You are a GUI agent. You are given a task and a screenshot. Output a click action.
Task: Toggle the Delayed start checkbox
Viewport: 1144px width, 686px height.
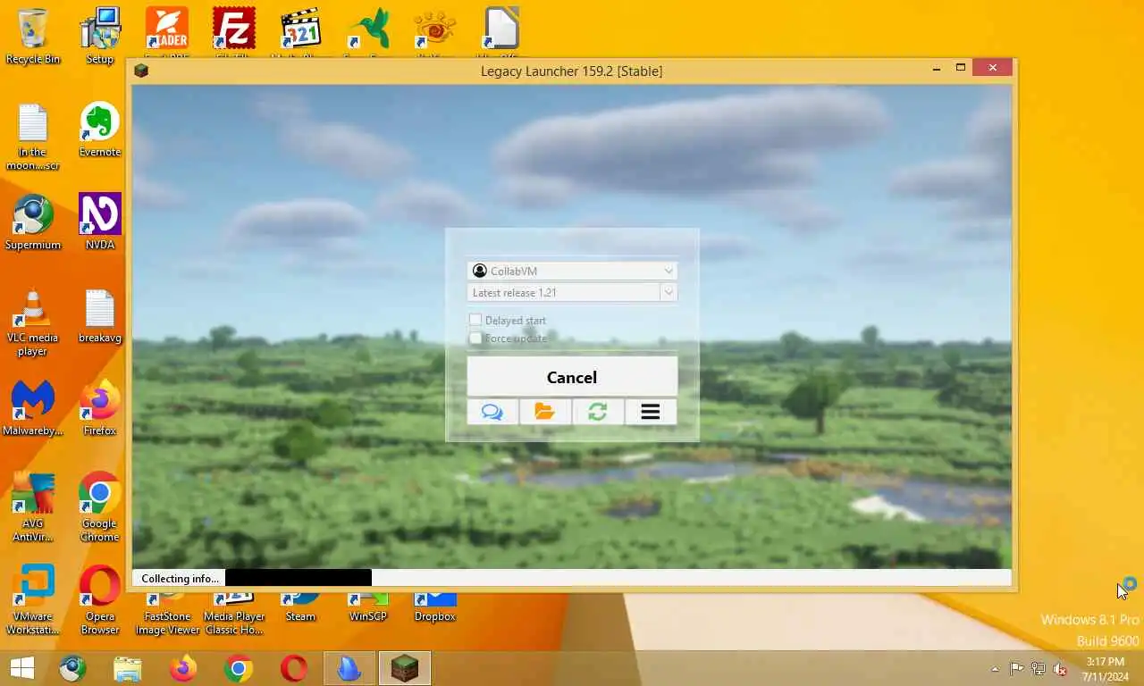tap(475, 320)
